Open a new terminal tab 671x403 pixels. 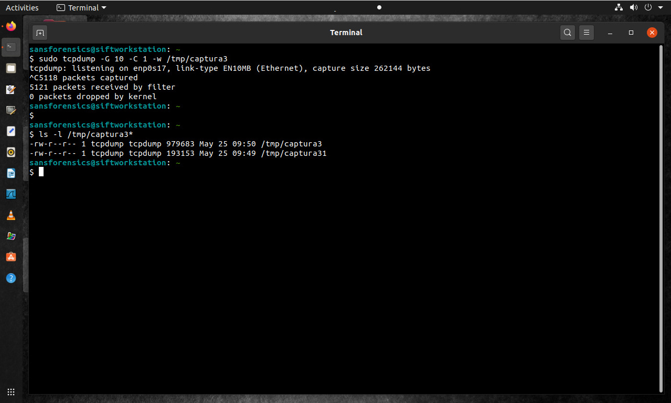[40, 33]
